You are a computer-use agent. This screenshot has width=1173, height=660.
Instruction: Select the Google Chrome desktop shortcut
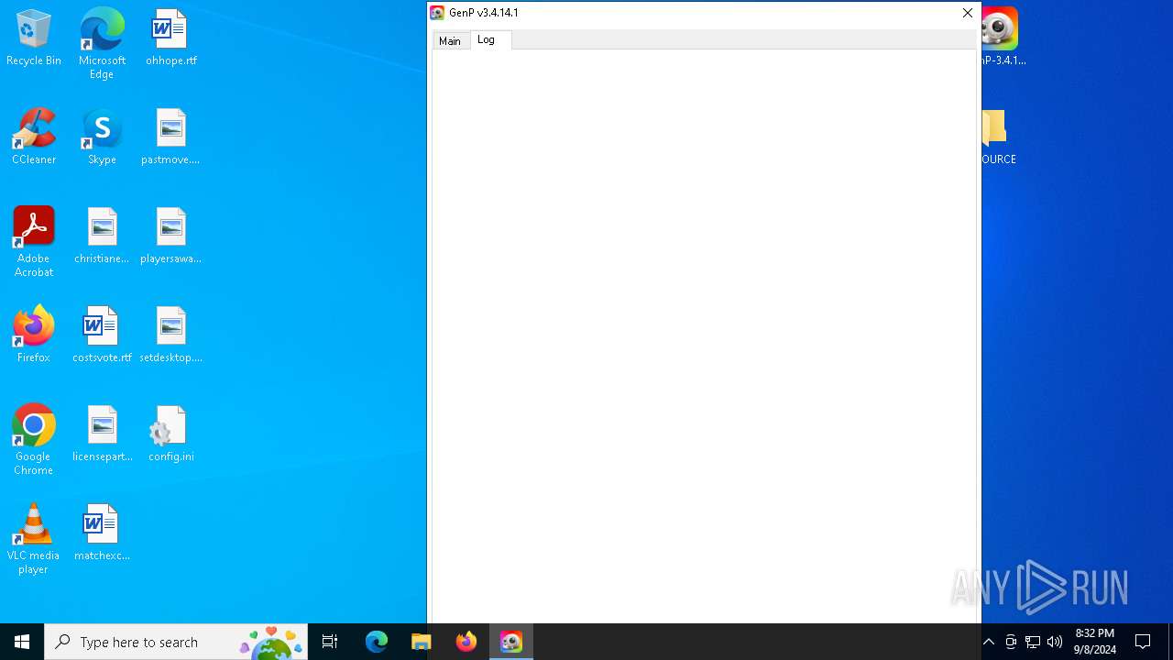click(34, 439)
